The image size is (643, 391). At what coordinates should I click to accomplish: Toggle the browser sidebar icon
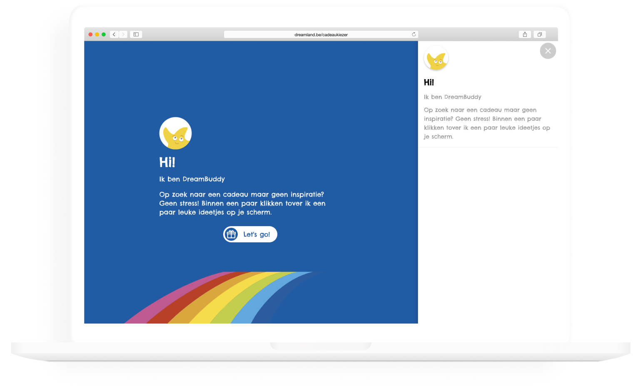[136, 35]
